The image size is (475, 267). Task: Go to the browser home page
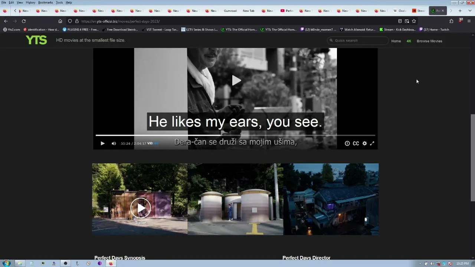click(60, 21)
